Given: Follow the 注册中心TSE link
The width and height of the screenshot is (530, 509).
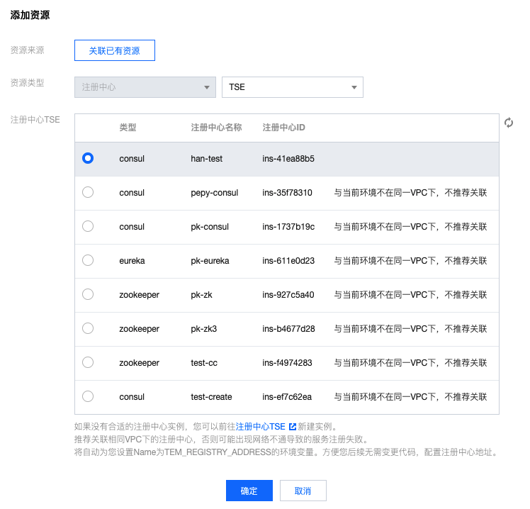Looking at the screenshot, I should click(260, 427).
